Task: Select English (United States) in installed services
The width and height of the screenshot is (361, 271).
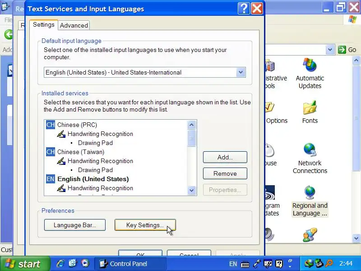Action: tap(93, 179)
